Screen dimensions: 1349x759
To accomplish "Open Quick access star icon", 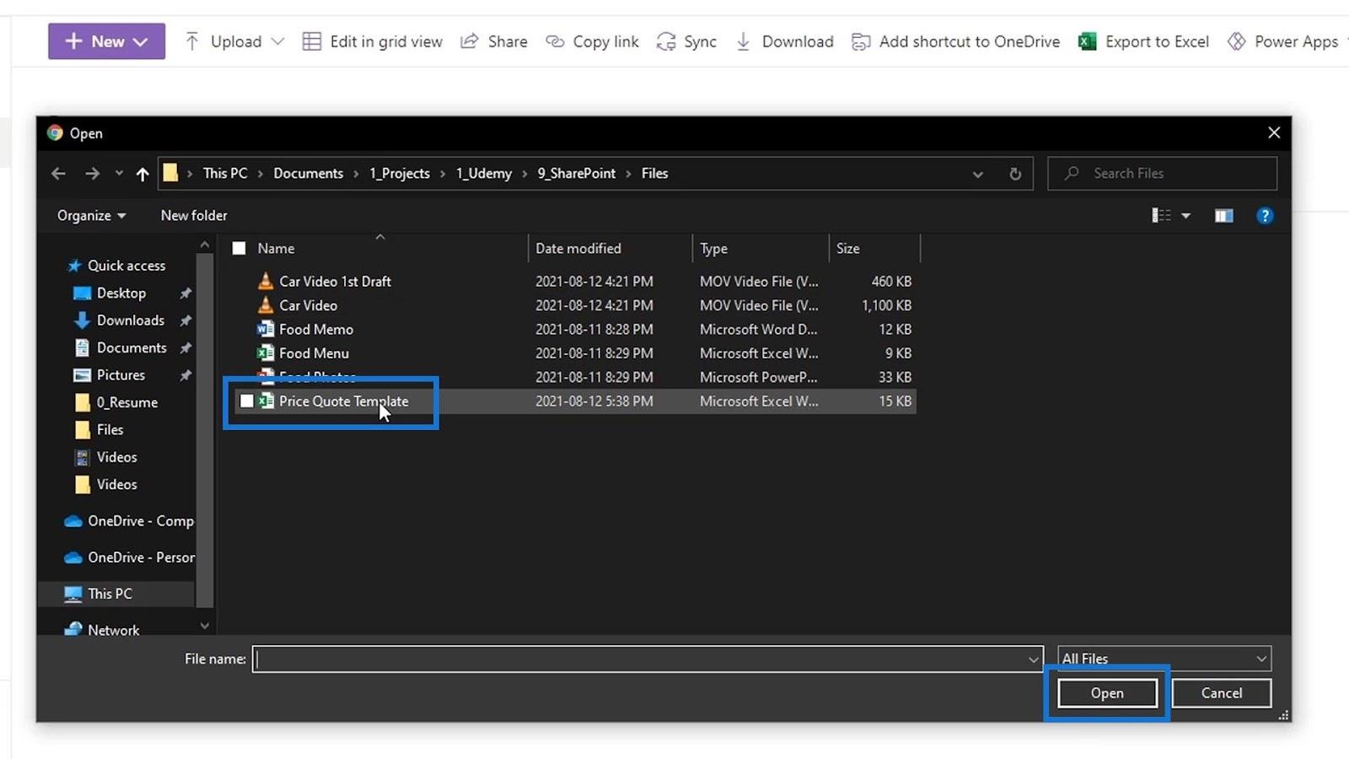I will coord(74,266).
